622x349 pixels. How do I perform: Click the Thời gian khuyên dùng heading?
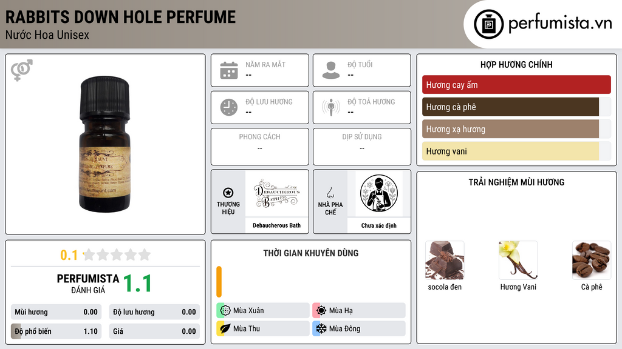point(311,253)
